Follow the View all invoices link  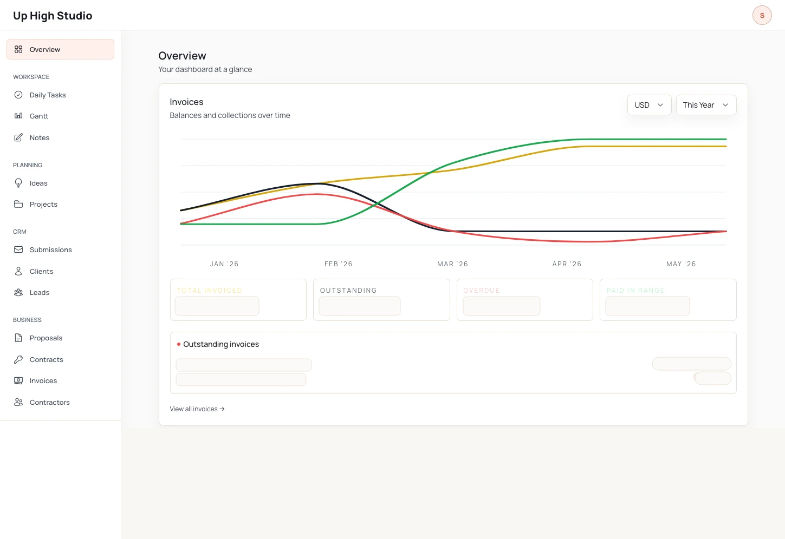point(197,409)
